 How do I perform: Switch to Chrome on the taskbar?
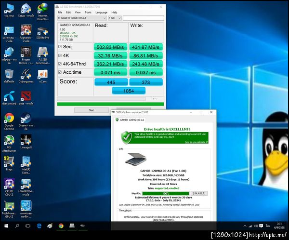coord(61,226)
